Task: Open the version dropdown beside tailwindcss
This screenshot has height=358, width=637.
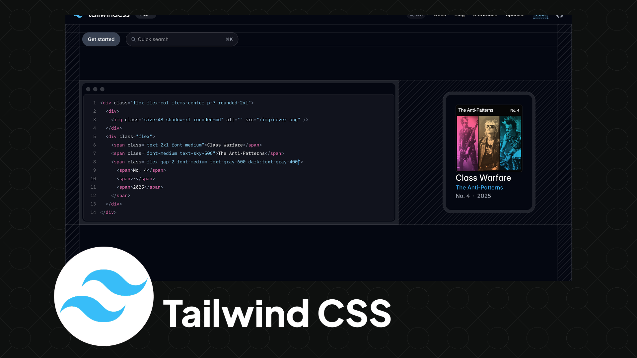Action: [146, 16]
